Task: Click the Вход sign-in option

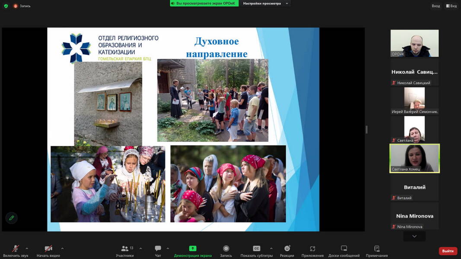Action: click(436, 6)
